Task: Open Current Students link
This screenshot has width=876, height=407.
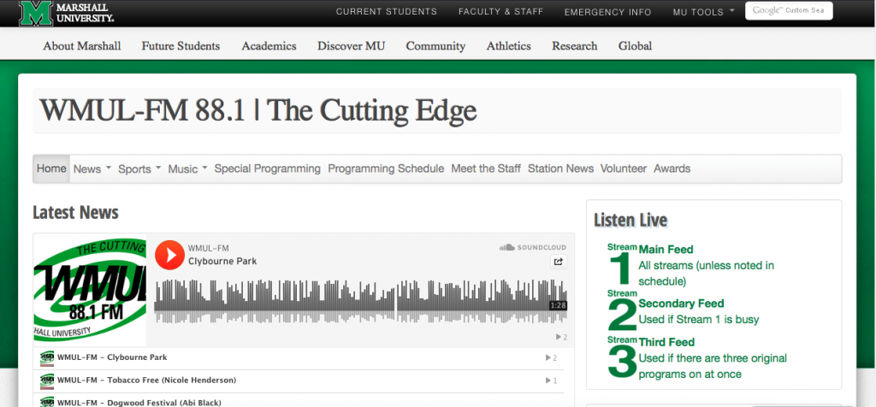Action: (x=387, y=12)
